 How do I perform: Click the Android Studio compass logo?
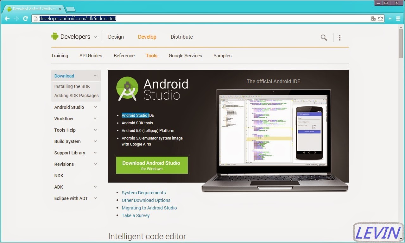[127, 89]
